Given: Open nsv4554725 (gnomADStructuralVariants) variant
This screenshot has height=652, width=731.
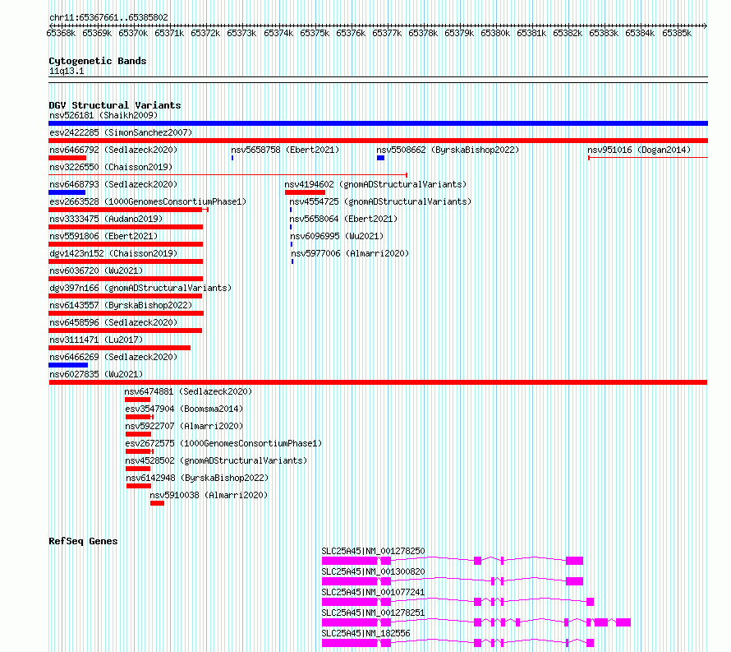Looking at the screenshot, I should click(x=380, y=201).
